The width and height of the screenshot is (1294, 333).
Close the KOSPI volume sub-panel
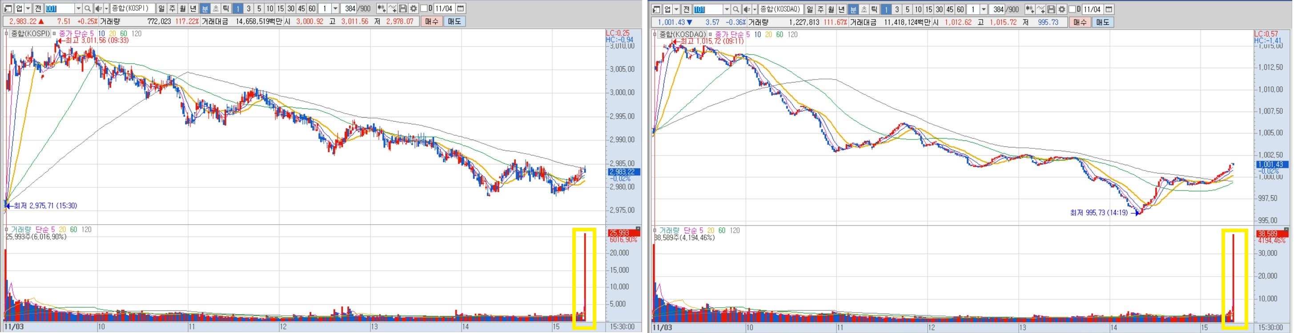click(638, 229)
